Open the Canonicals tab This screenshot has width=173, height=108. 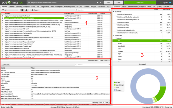pyautogui.click(x=101, y=7)
